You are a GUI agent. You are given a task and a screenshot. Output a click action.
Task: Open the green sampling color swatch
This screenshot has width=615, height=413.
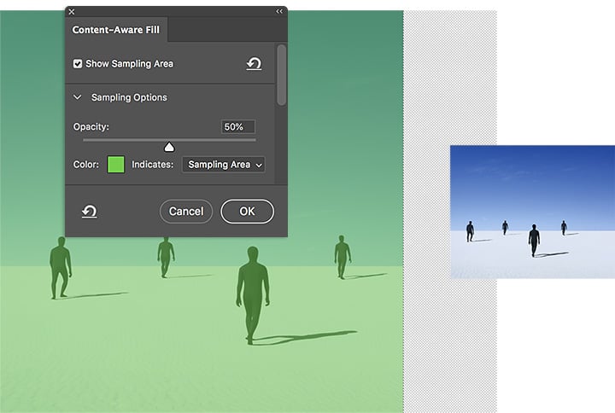pos(115,164)
